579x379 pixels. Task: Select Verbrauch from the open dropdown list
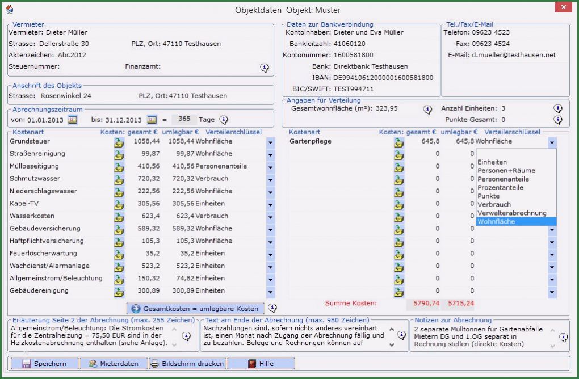[x=494, y=204]
